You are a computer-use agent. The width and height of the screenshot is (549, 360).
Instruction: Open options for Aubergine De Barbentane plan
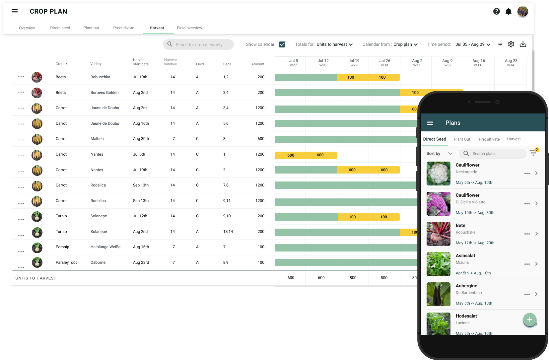527,294
